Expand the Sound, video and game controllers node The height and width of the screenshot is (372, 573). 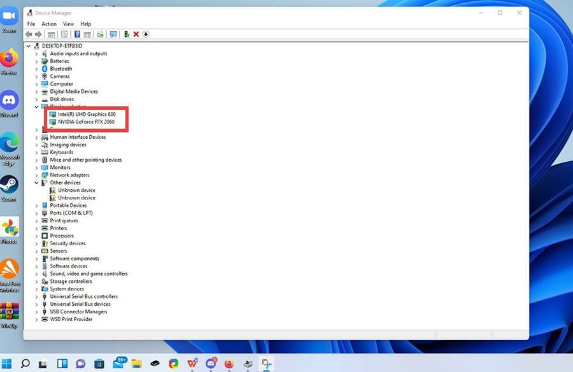pos(36,273)
